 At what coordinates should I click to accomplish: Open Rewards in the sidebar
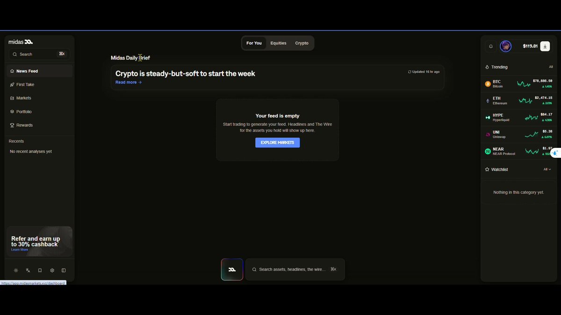40,125
